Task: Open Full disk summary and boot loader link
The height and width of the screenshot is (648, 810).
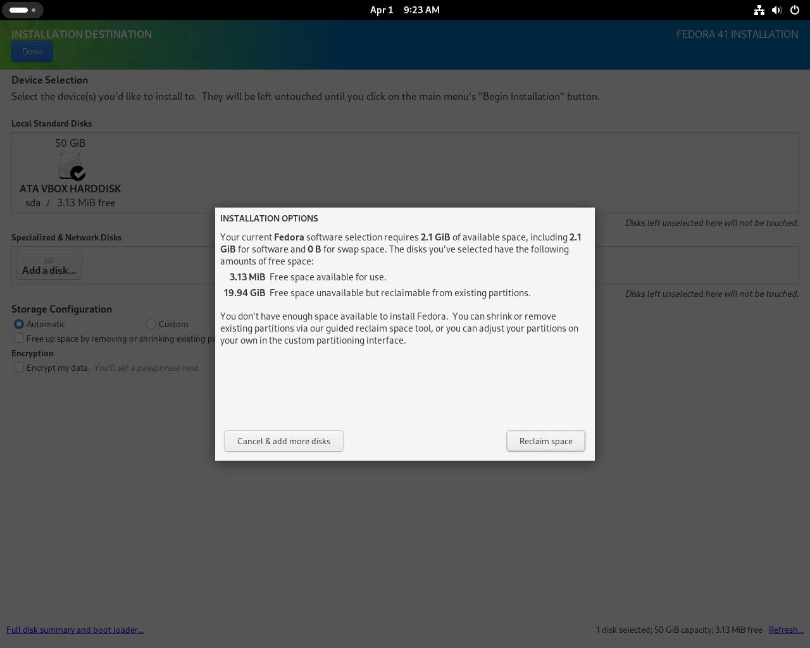Action: coord(75,630)
